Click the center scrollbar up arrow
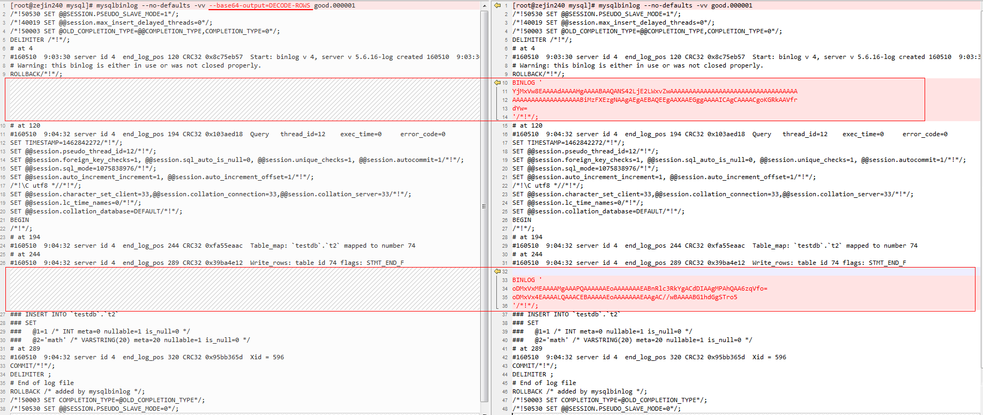The height and width of the screenshot is (415, 983). pos(485,5)
